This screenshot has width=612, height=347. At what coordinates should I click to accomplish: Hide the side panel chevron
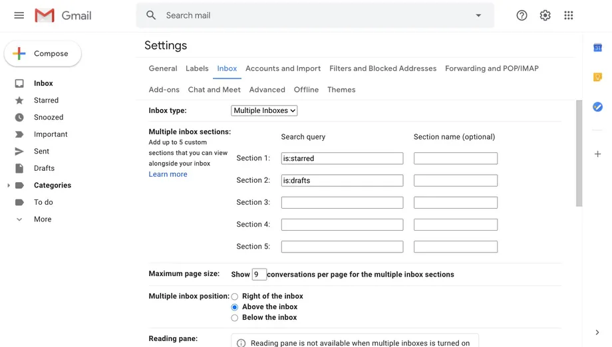597,332
